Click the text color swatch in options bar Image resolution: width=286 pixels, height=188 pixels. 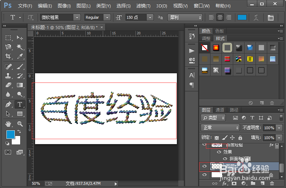242,17
